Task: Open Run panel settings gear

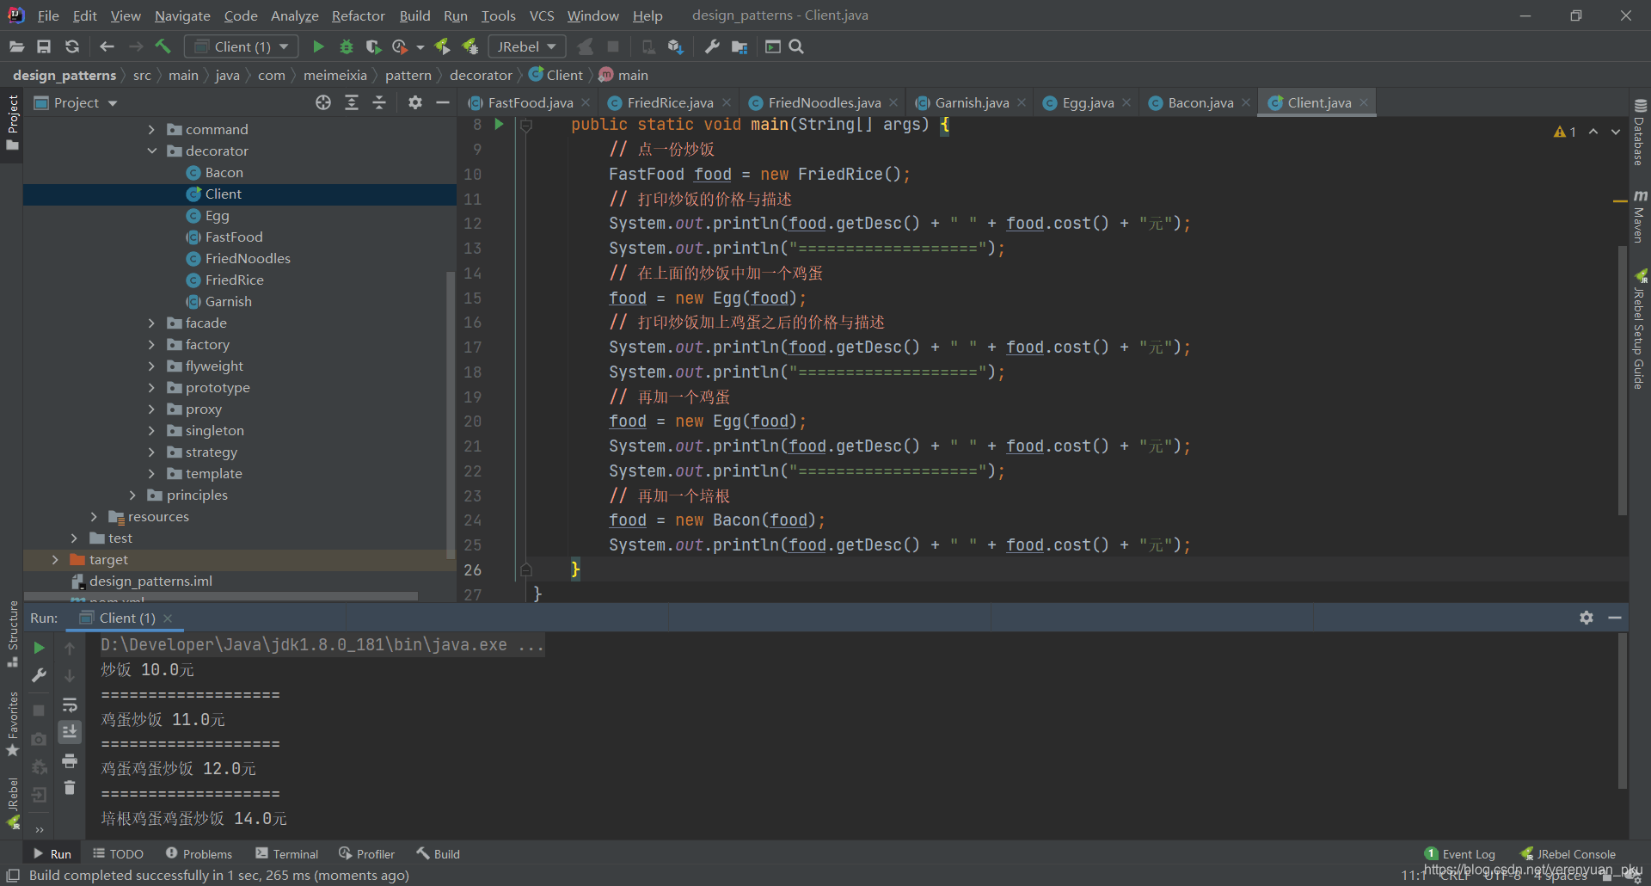Action: tap(1587, 618)
